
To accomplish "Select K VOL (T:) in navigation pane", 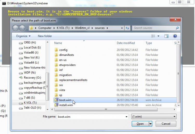I will [x=30, y=103].
